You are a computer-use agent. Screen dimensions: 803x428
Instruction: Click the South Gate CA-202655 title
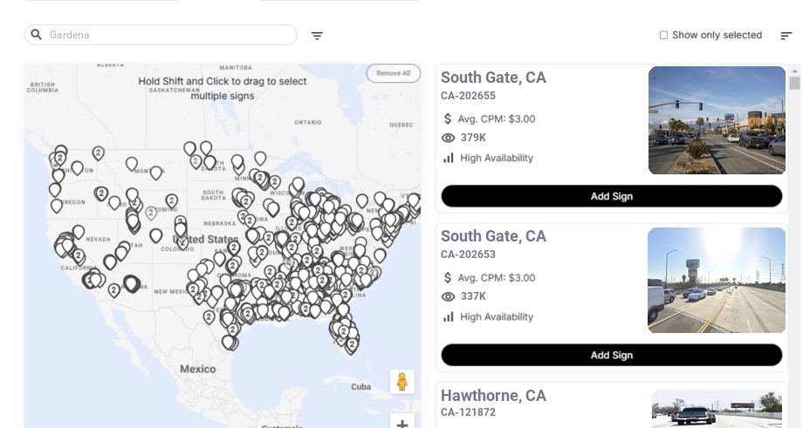pyautogui.click(x=493, y=78)
